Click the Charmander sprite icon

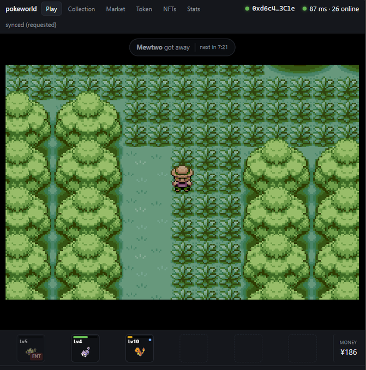(140, 351)
